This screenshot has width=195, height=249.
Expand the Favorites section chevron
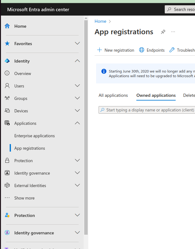tap(77, 43)
